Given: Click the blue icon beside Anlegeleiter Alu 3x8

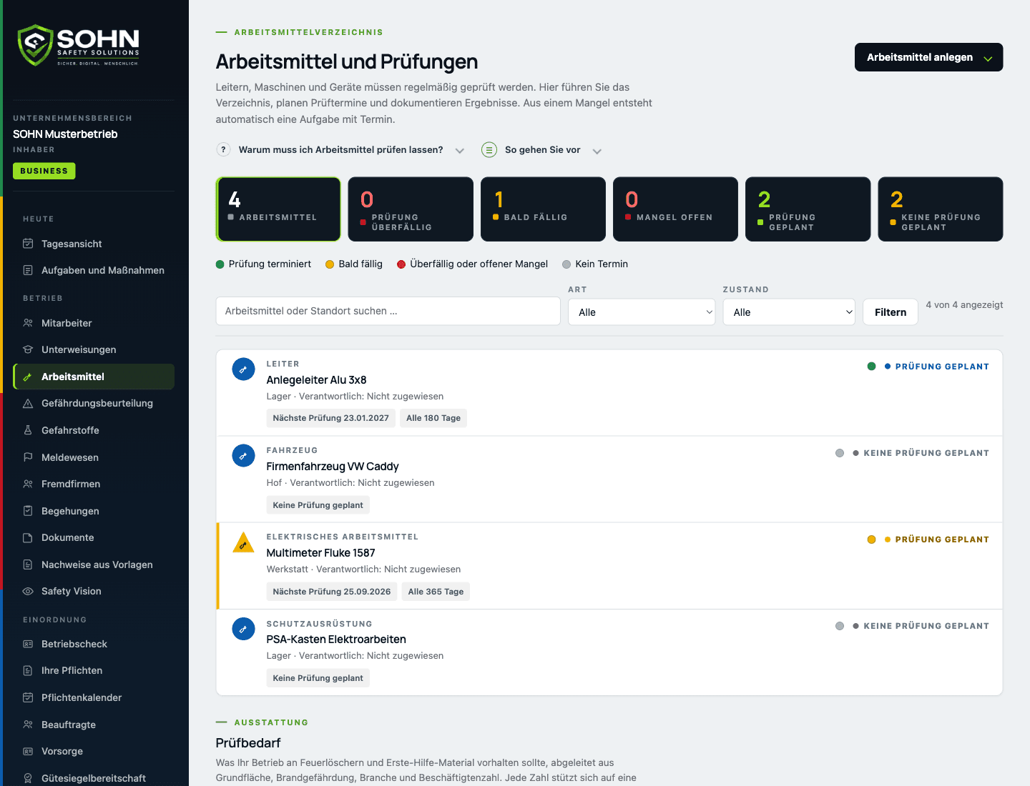Looking at the screenshot, I should 243,369.
